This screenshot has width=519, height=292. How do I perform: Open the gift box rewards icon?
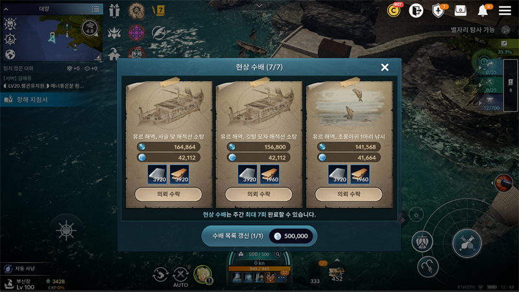[114, 10]
